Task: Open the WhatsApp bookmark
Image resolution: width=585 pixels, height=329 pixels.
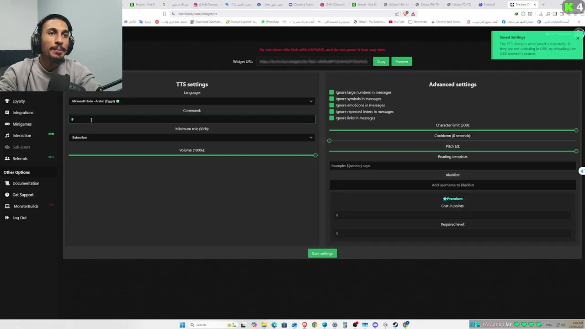Action: pos(270,21)
